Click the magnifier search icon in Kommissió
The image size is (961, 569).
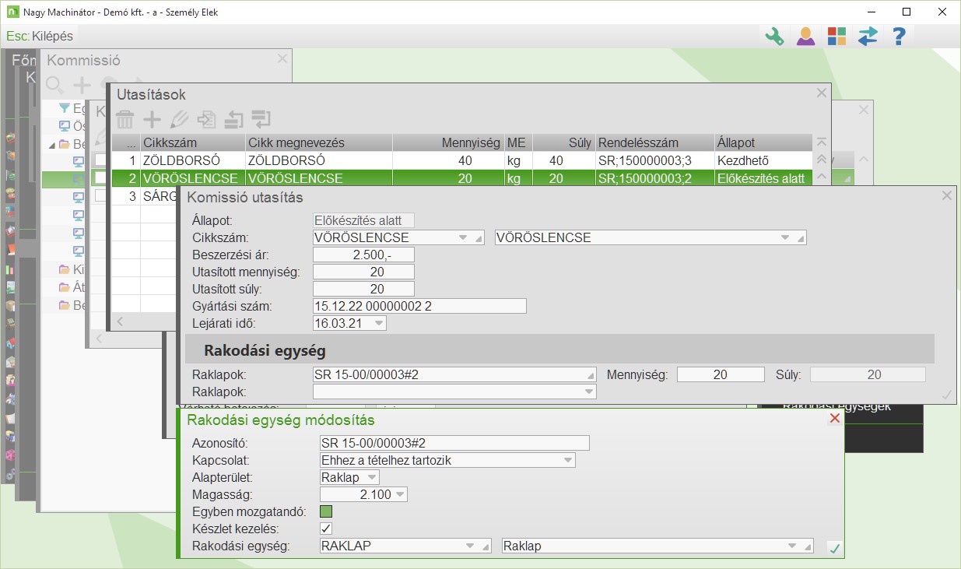54,85
